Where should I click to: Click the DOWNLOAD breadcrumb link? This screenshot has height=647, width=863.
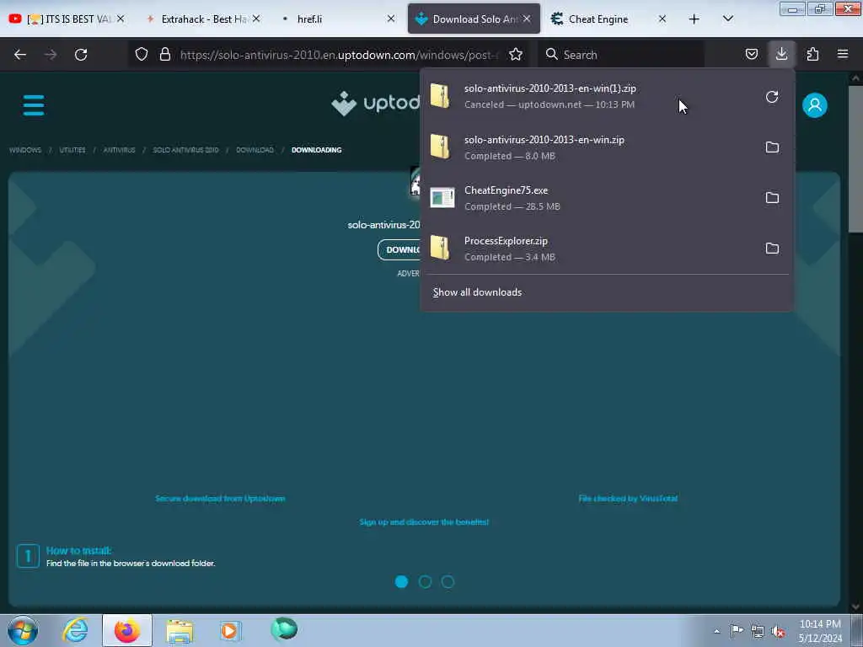[255, 150]
